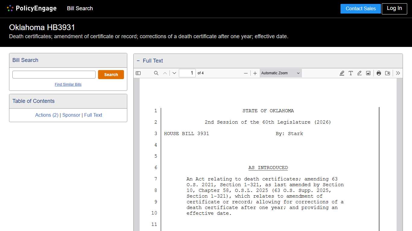Expand additional PDF tools menu
This screenshot has width=412, height=231.
(398, 73)
